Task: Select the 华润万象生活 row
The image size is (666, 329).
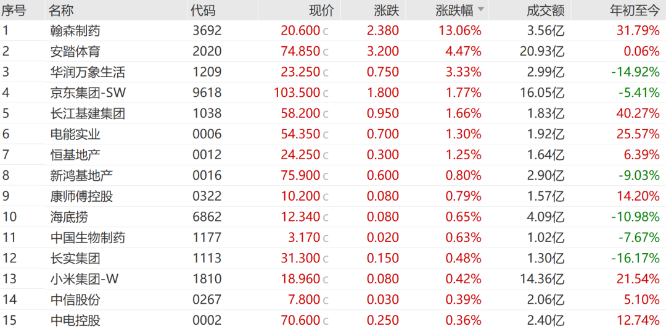Action: pyautogui.click(x=333, y=72)
